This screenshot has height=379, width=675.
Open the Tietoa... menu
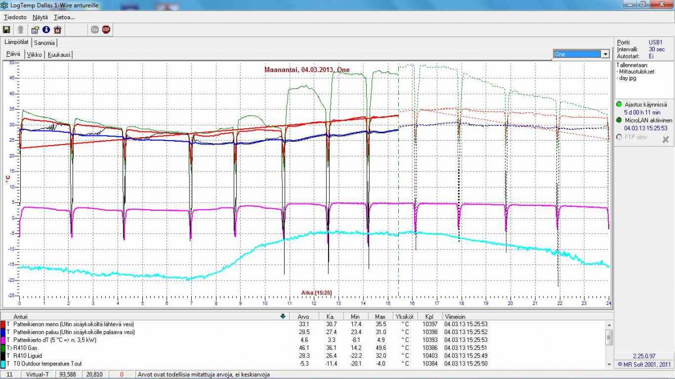[x=64, y=17]
